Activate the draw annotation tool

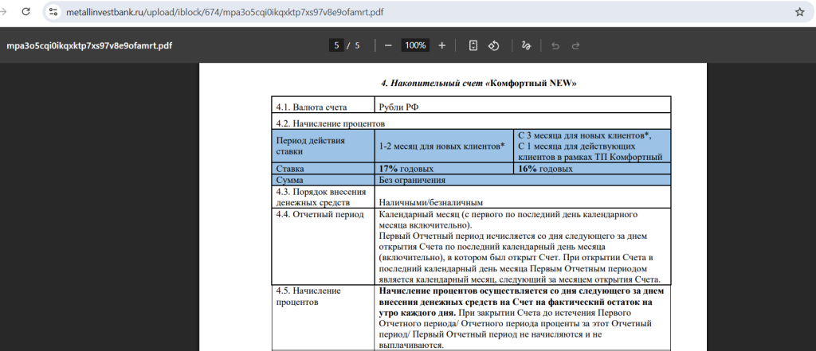pyautogui.click(x=526, y=45)
